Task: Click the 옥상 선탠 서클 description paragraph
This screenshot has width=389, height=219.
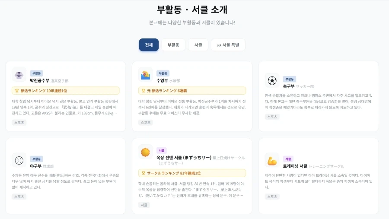Action: tap(192, 190)
